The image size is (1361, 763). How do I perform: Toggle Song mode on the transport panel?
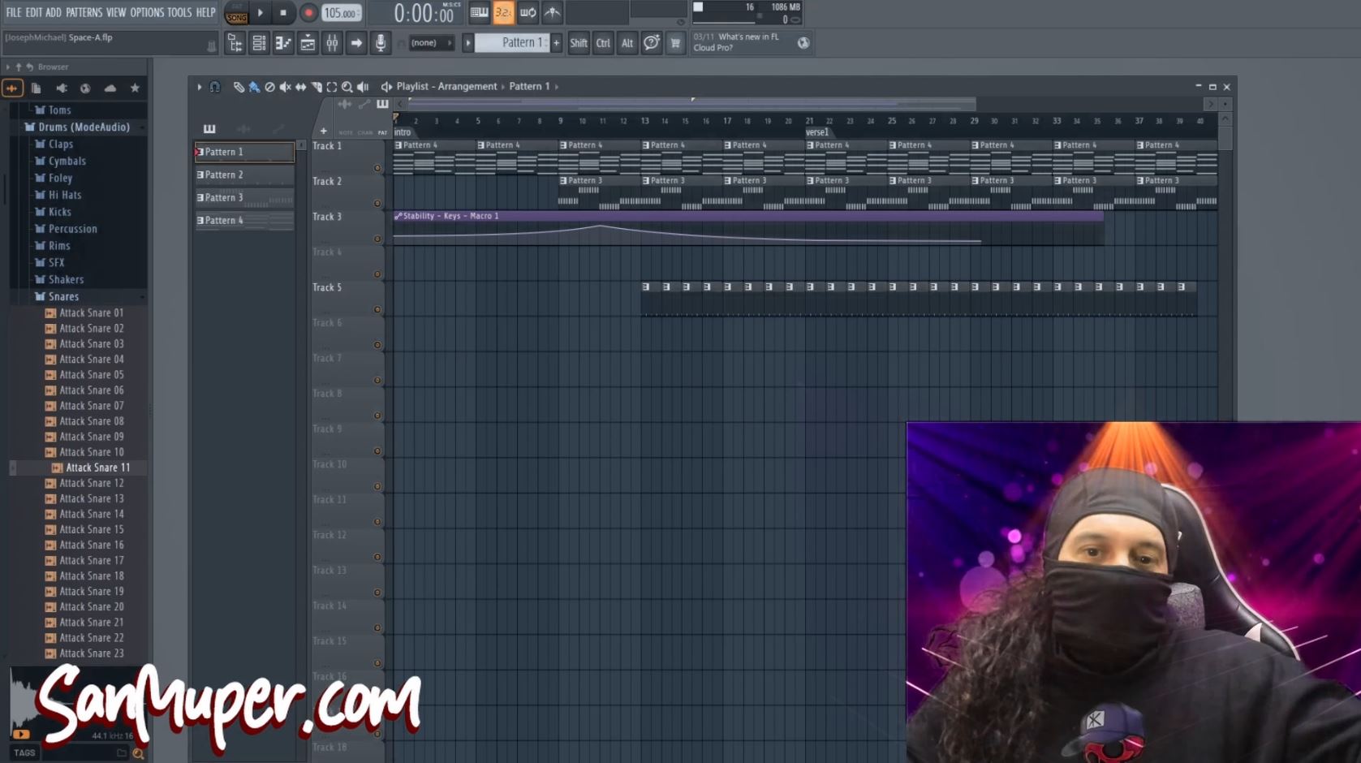(235, 17)
